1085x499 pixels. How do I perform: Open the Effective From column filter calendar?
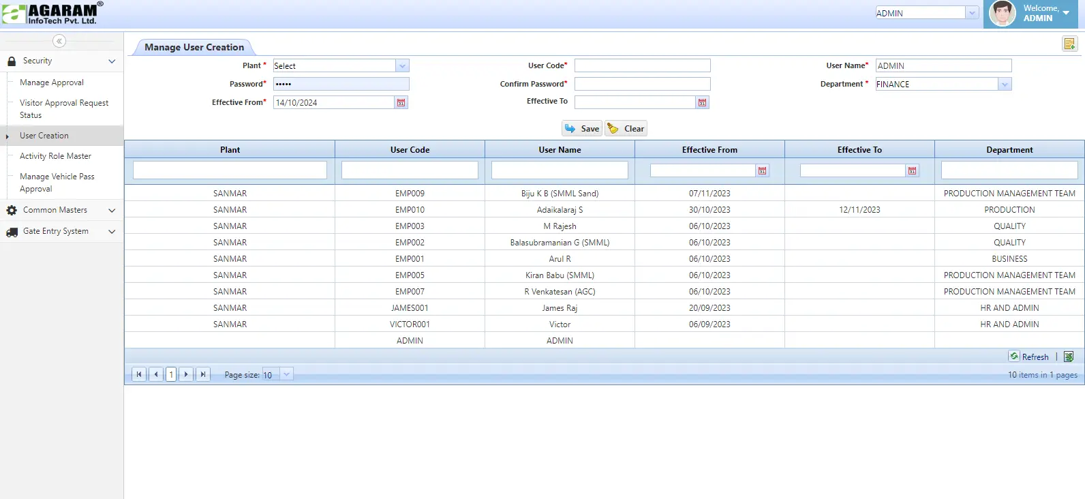762,170
